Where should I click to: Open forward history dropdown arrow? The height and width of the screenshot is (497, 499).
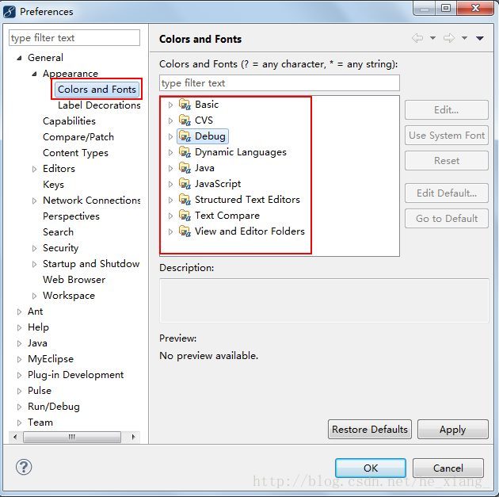tap(465, 38)
